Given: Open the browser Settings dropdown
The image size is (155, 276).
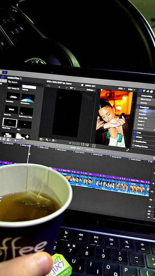Looking at the screenshot, I should pyautogui.click(x=91, y=90).
